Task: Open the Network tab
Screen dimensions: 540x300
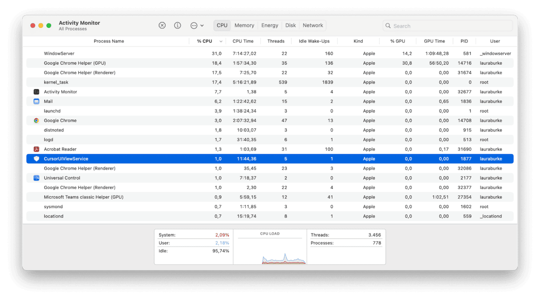Action: coord(312,25)
